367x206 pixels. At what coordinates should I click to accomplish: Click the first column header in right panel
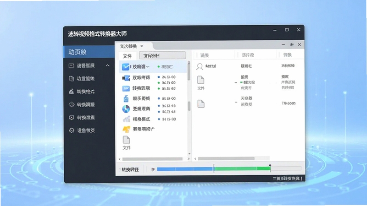205,55
